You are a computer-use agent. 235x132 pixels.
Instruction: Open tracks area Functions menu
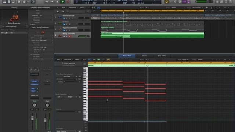pos(73,7)
